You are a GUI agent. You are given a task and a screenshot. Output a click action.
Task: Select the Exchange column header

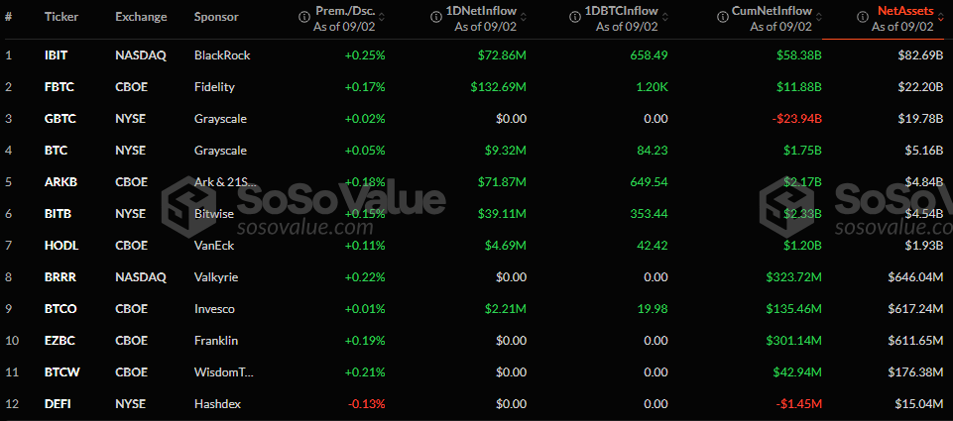[141, 17]
